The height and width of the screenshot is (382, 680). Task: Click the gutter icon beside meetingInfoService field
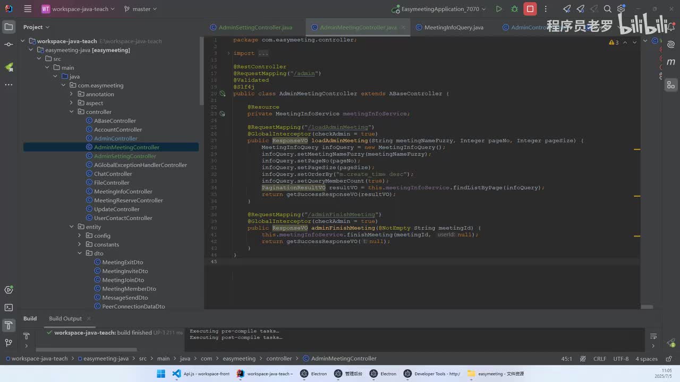coord(223,114)
